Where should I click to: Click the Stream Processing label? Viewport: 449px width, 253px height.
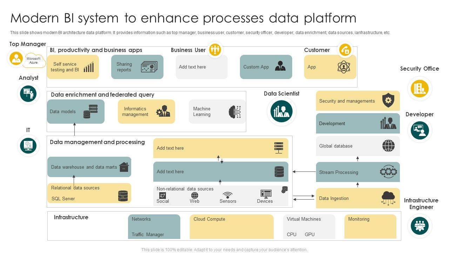[339, 172]
